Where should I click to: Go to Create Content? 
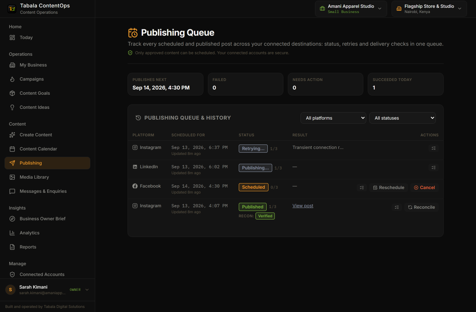47,135
